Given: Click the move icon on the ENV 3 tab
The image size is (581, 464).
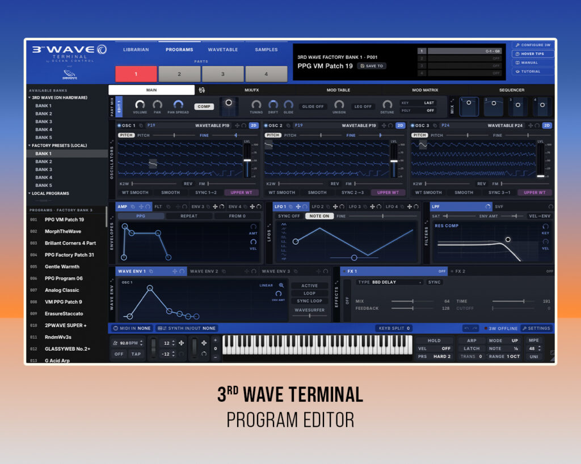Looking at the screenshot, I should click(x=215, y=206).
